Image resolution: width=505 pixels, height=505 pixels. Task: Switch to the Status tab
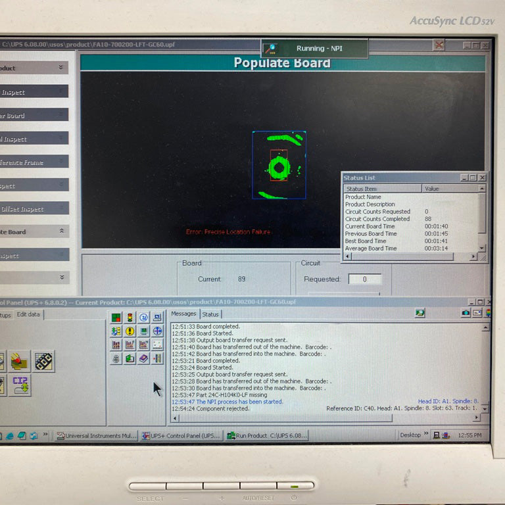click(210, 314)
